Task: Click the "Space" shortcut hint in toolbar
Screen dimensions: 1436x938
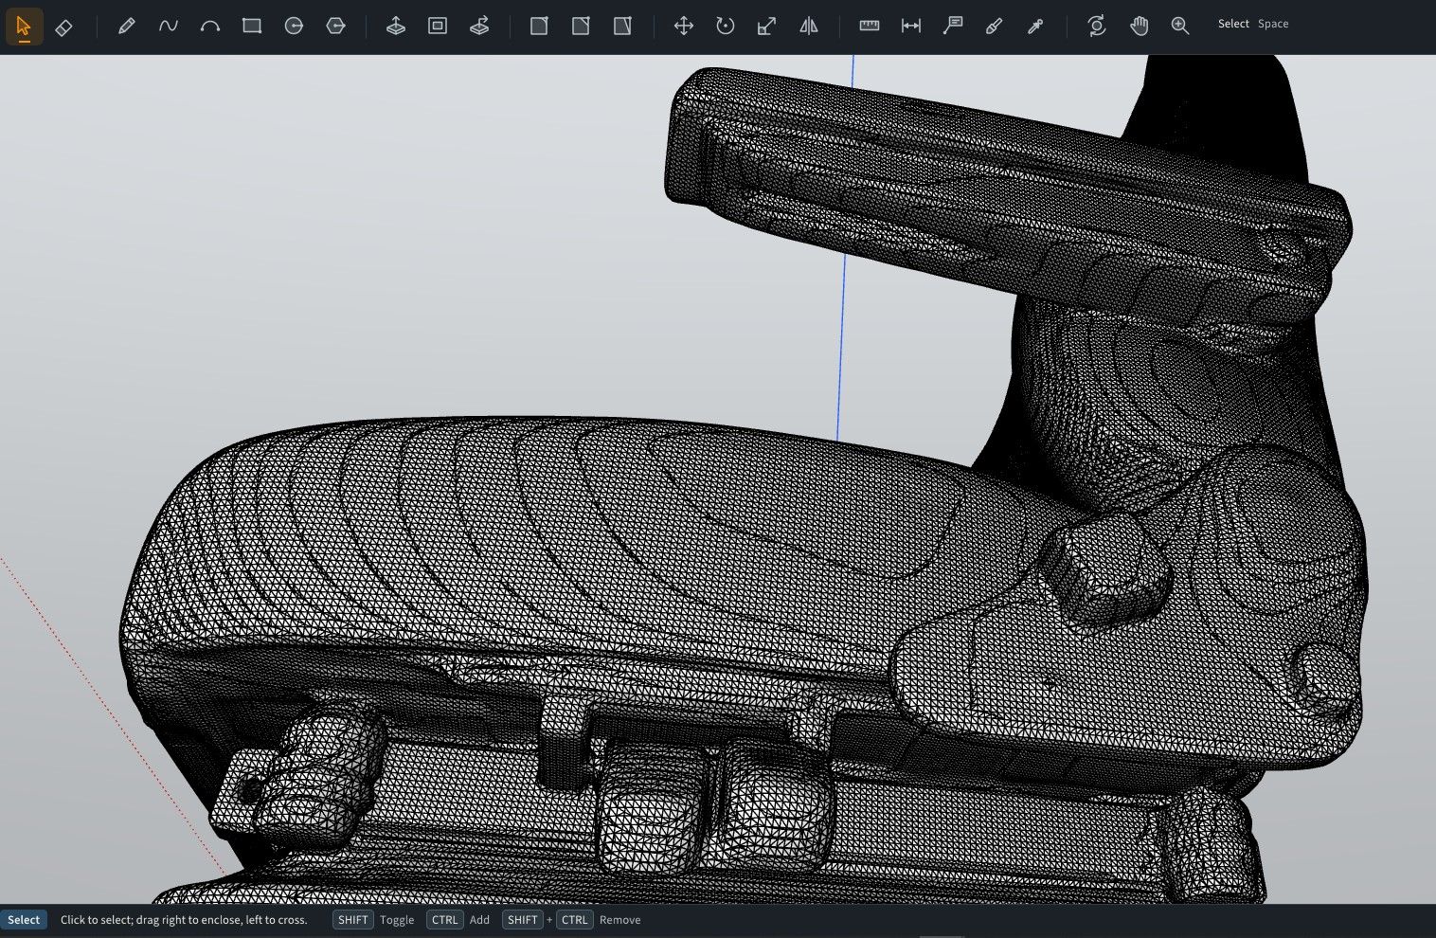Action: 1273,24
